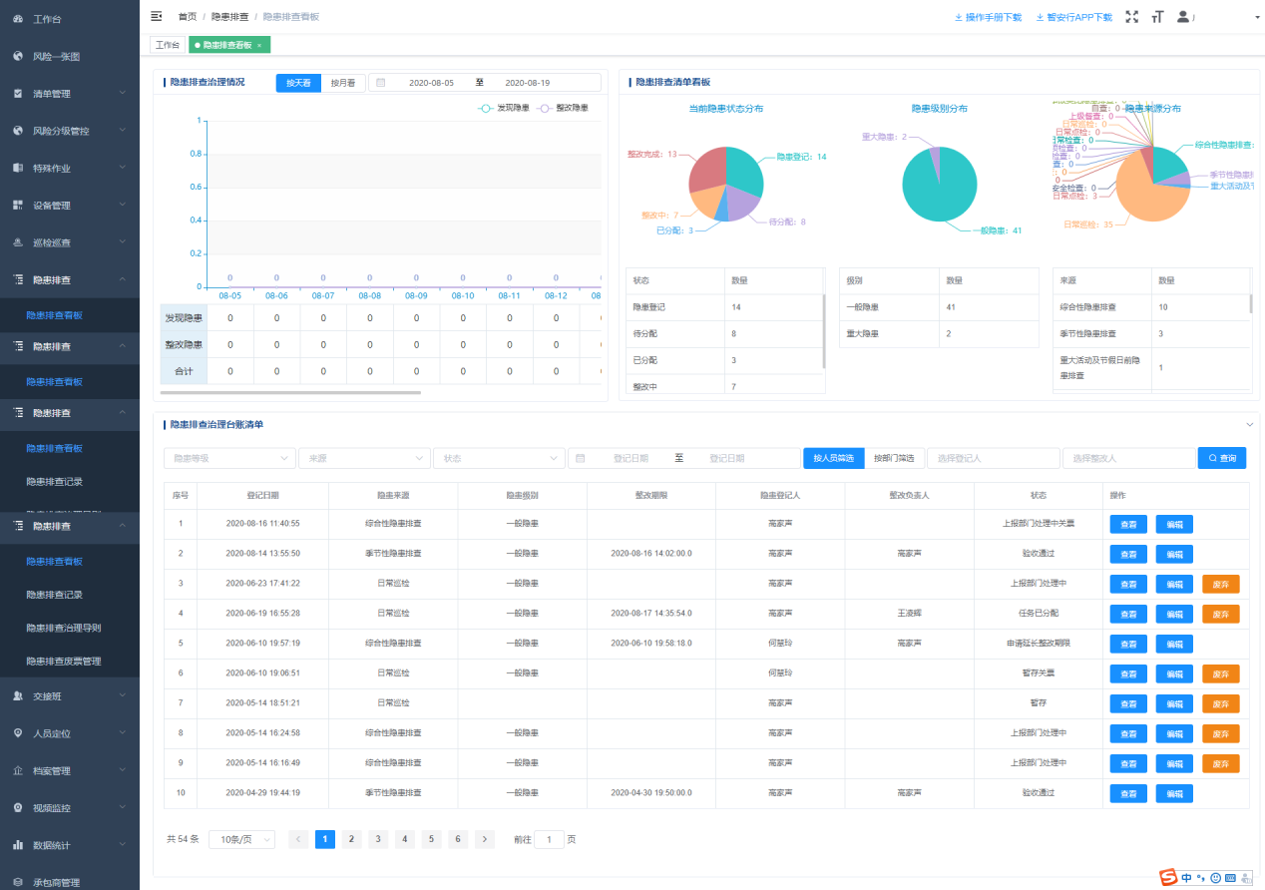Jump to page 6 in pagination

[x=458, y=839]
